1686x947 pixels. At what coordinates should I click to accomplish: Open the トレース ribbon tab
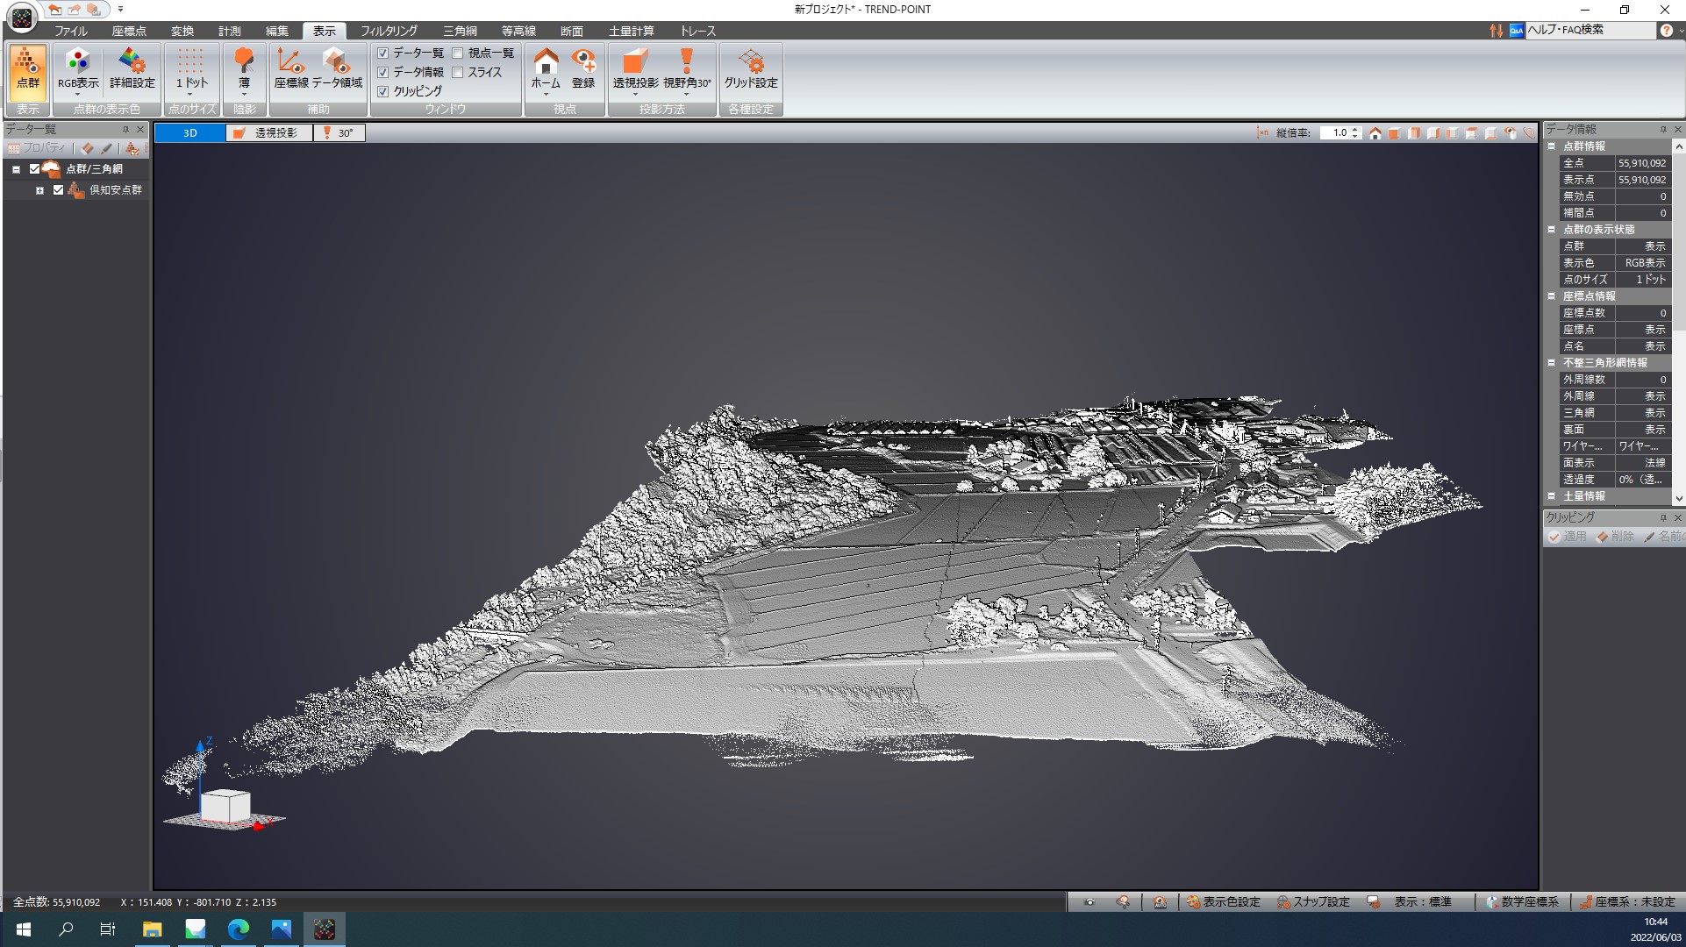(x=697, y=31)
